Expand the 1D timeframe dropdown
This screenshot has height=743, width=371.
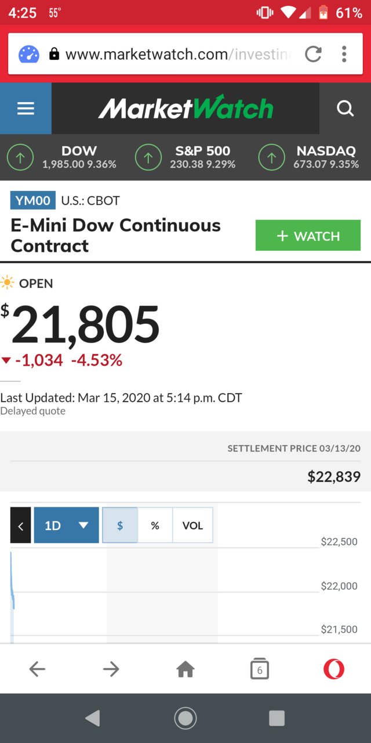pos(66,525)
